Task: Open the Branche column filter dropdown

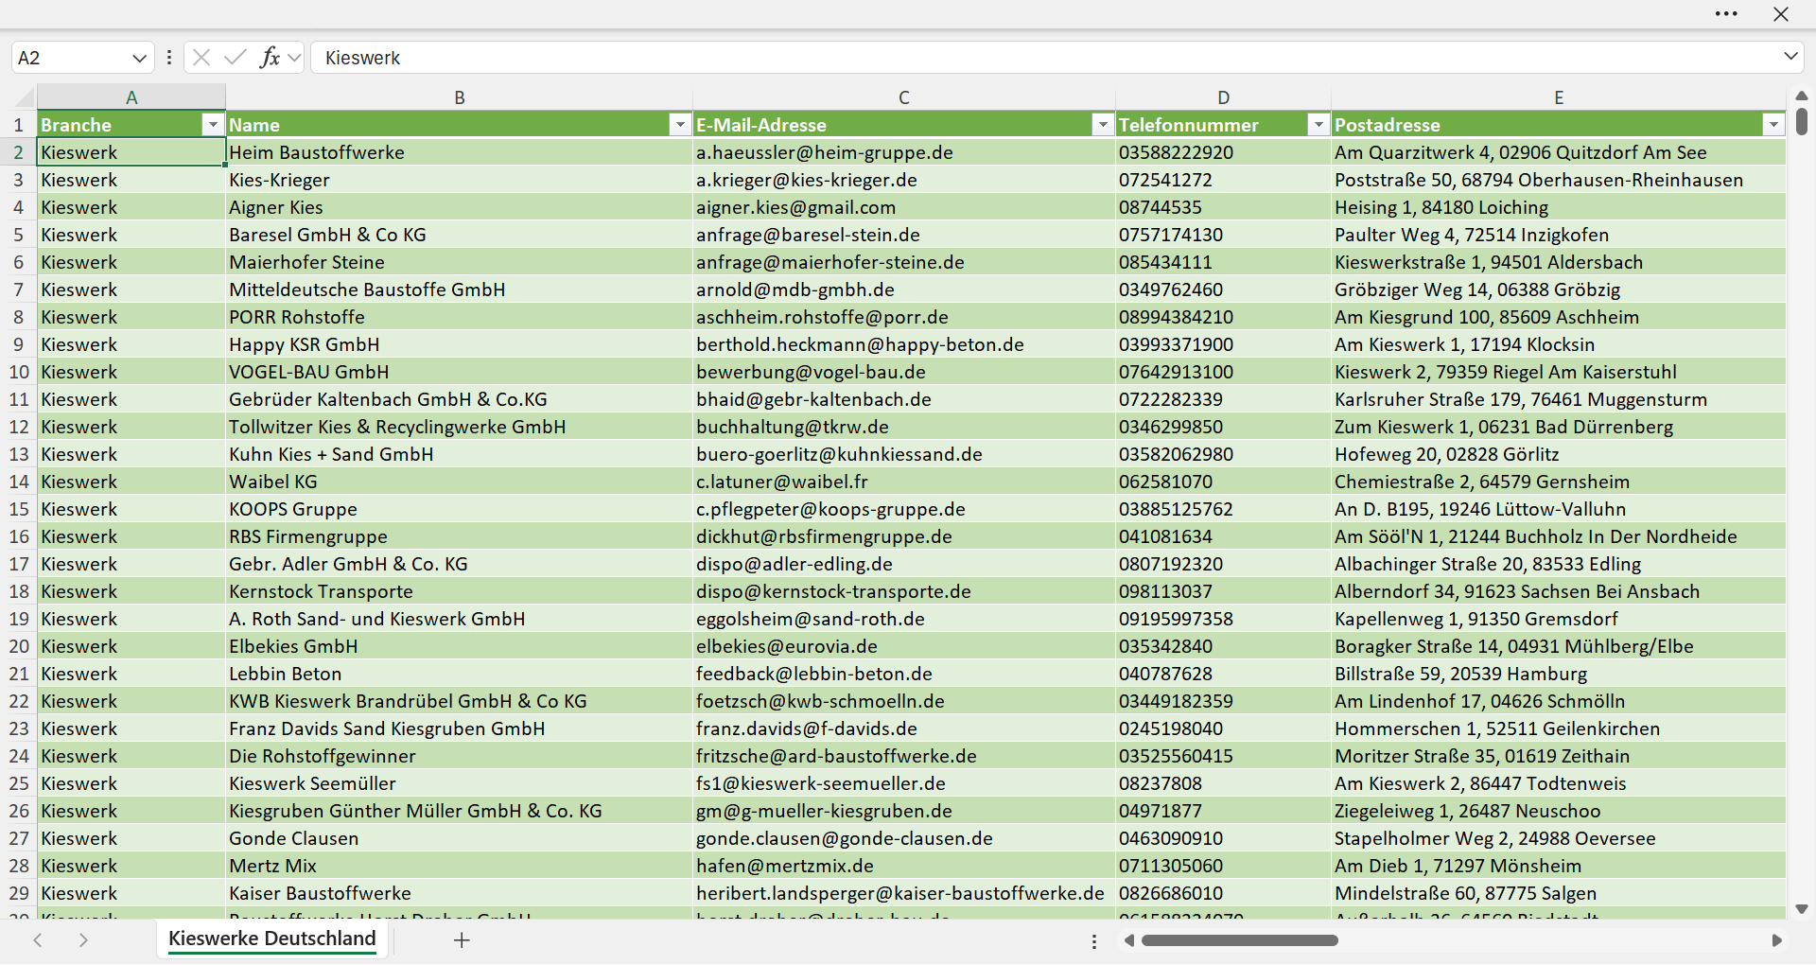Action: 213,125
